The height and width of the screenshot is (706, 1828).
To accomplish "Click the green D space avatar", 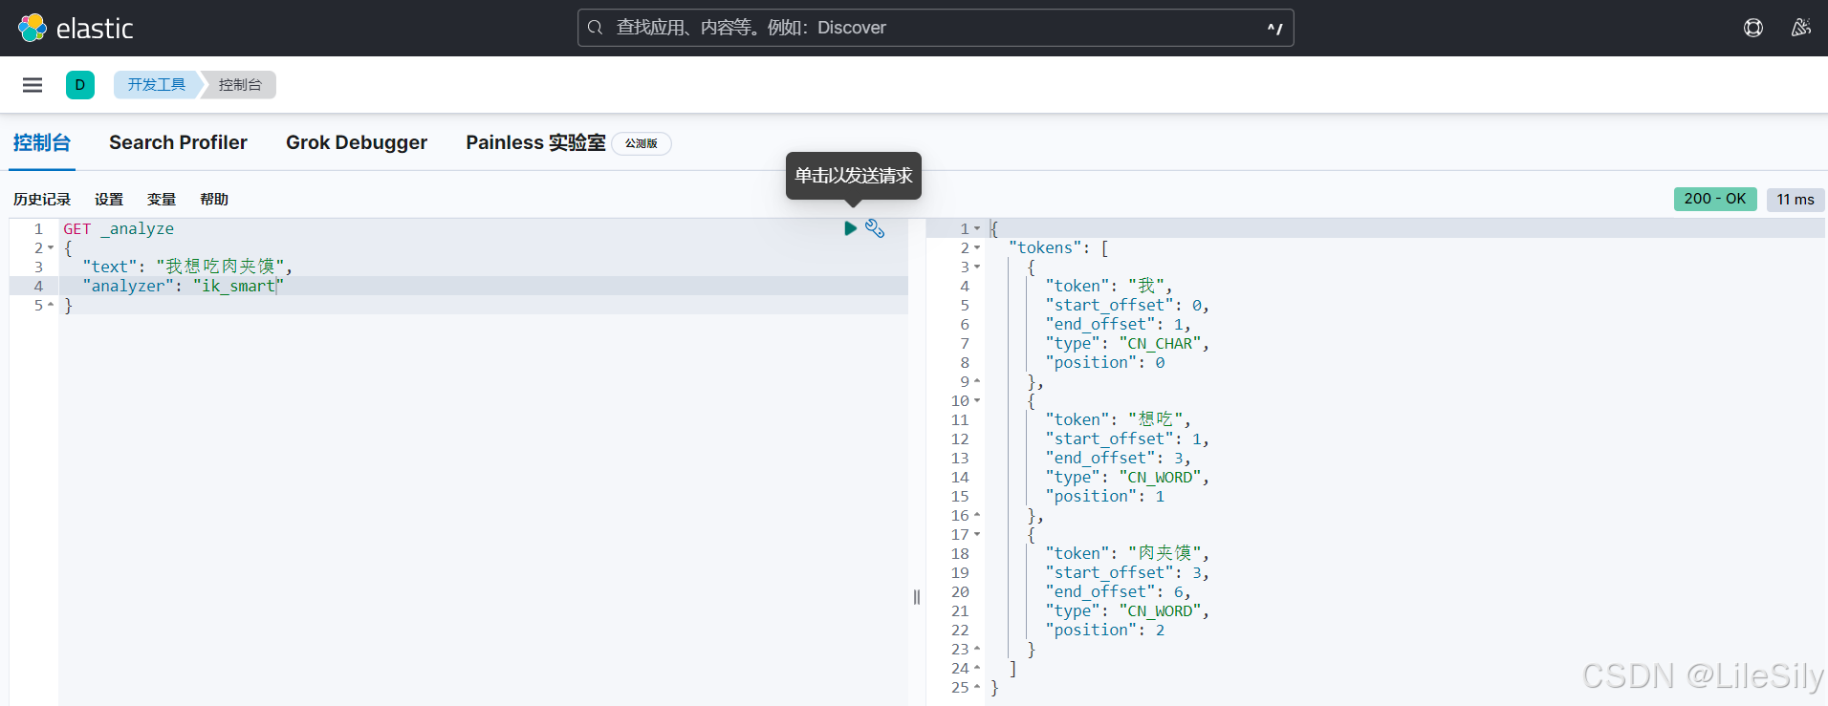I will tap(80, 85).
